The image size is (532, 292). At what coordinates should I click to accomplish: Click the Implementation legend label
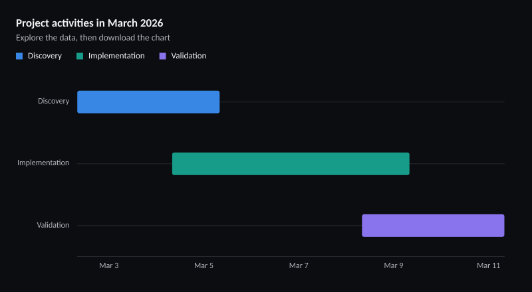point(116,56)
